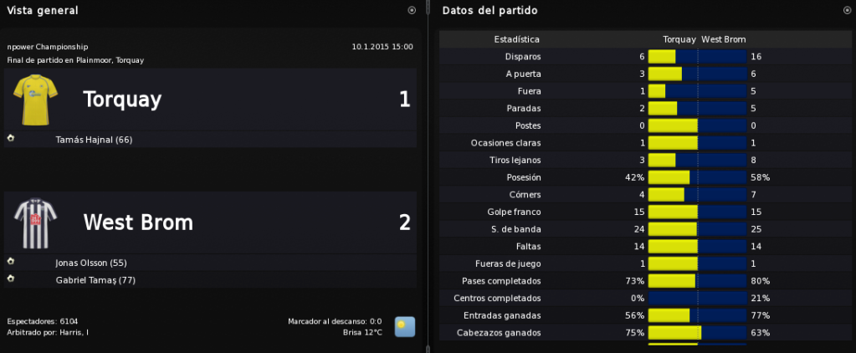This screenshot has height=353, width=856.
Task: Select the West Brom team name
Action: (x=138, y=223)
